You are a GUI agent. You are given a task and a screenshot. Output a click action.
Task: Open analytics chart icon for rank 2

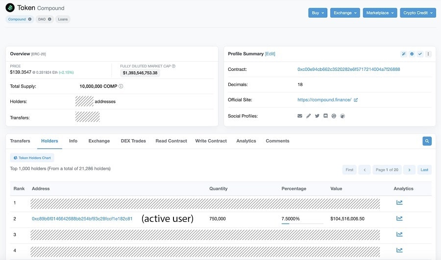[399, 218]
